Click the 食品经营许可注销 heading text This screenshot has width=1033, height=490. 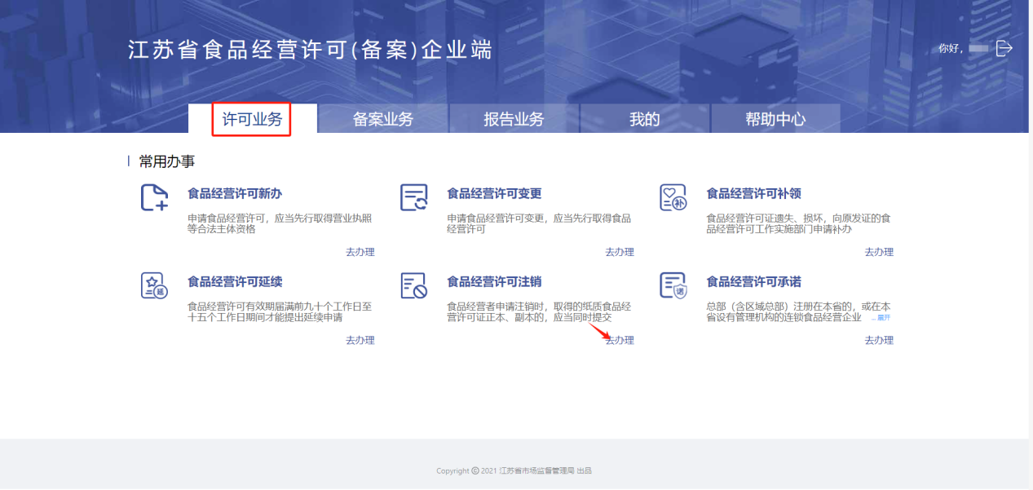coord(494,281)
